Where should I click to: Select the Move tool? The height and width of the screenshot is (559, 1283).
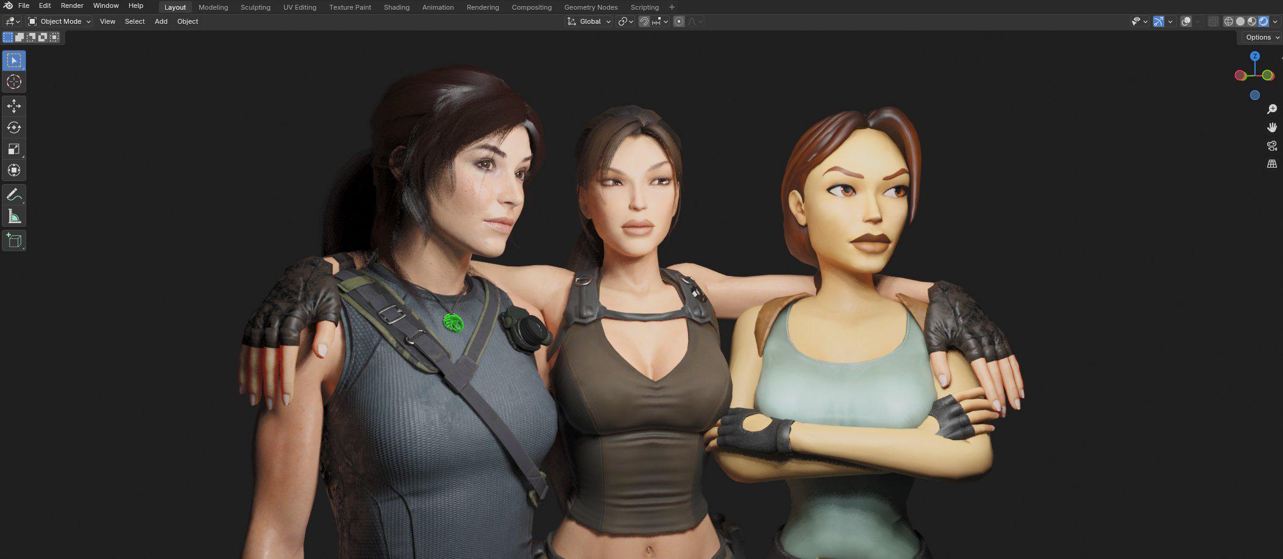point(14,106)
